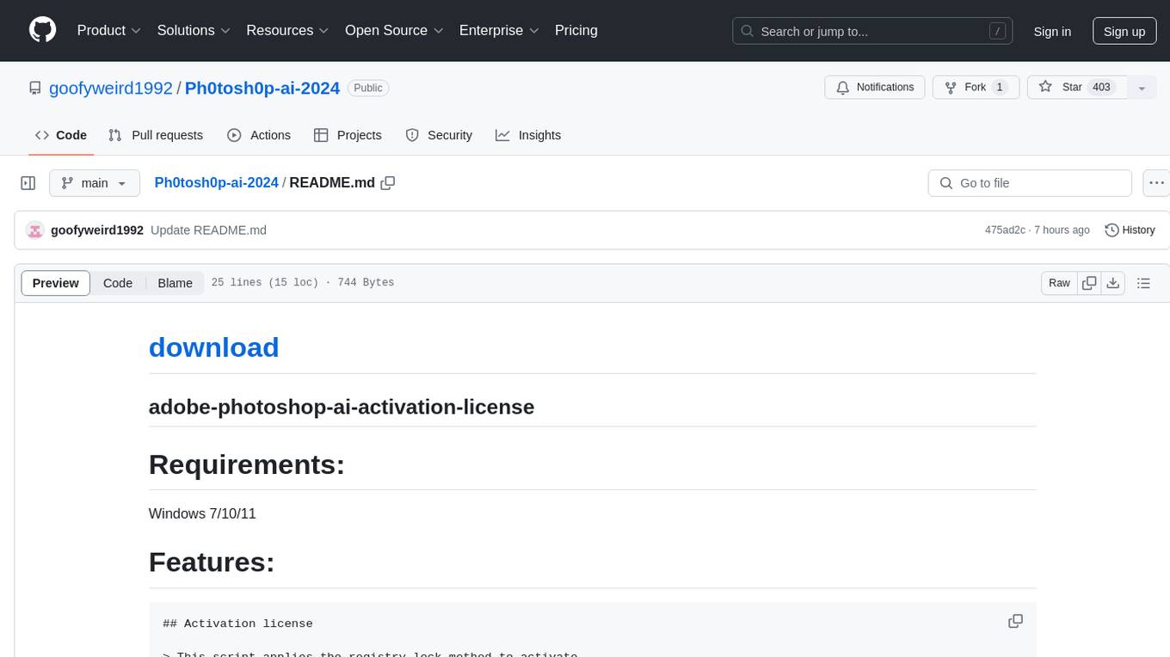Select the Code tab

(61, 135)
